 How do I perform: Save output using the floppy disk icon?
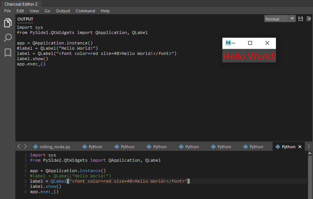[300, 19]
